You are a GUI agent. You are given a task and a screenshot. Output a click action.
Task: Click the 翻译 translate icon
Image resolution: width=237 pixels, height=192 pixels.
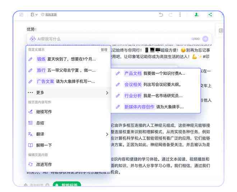click(31, 134)
